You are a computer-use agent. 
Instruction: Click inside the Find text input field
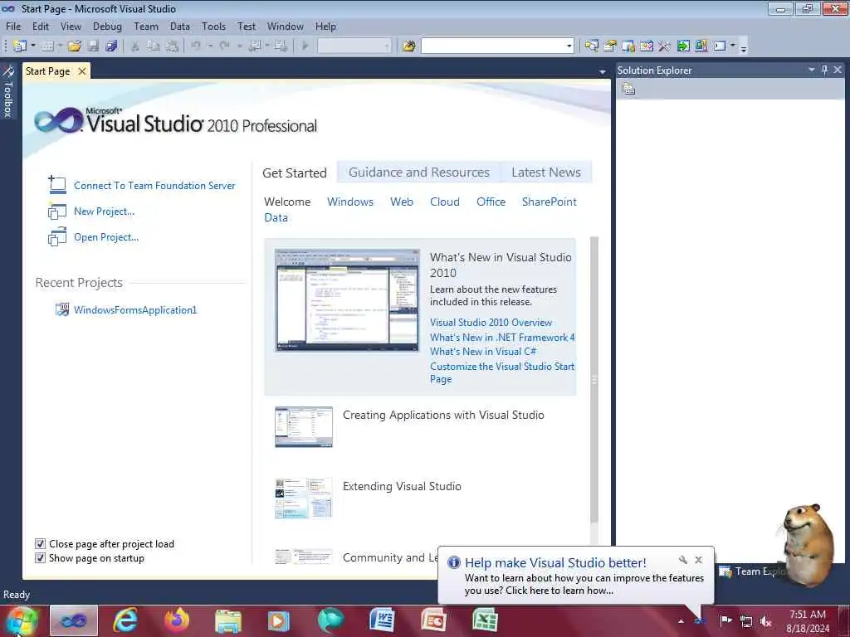pyautogui.click(x=493, y=46)
